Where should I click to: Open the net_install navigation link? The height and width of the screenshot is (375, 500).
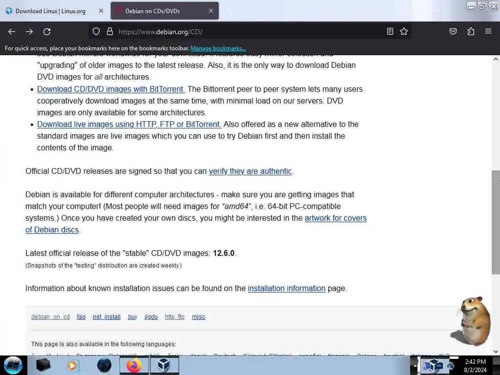click(106, 317)
